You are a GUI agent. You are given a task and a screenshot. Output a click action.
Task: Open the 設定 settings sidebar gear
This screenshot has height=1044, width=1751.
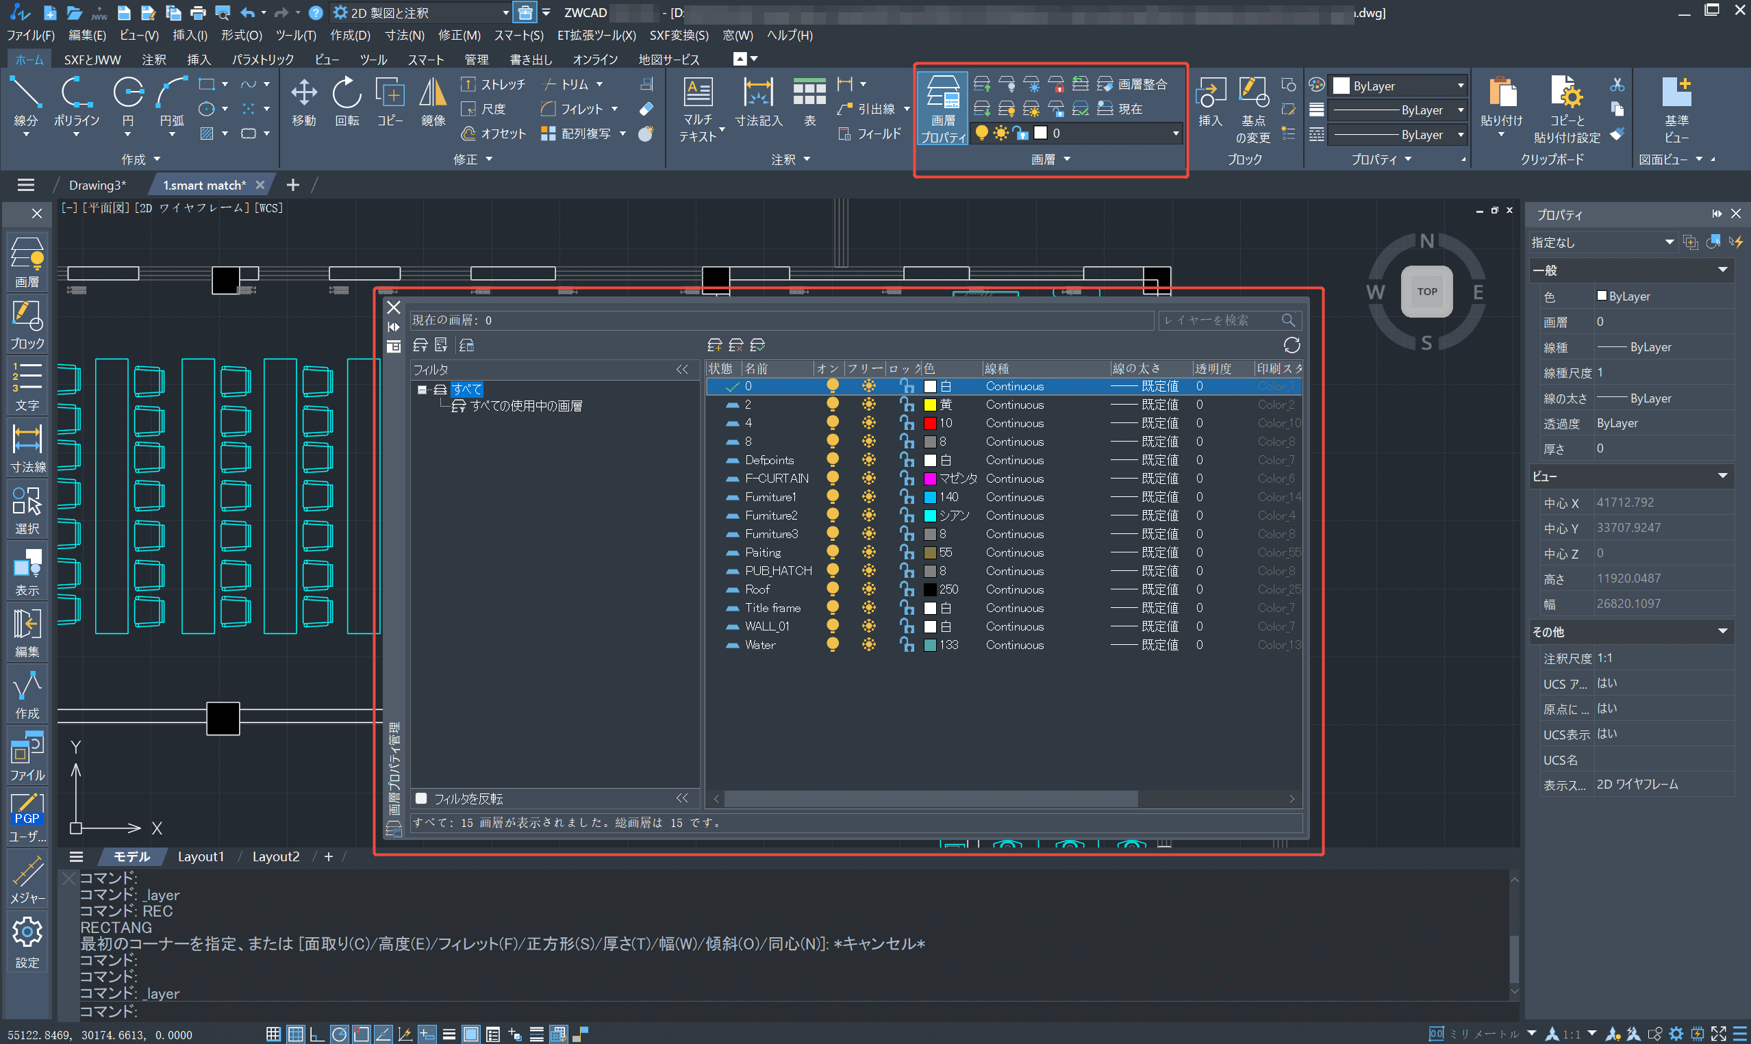27,943
